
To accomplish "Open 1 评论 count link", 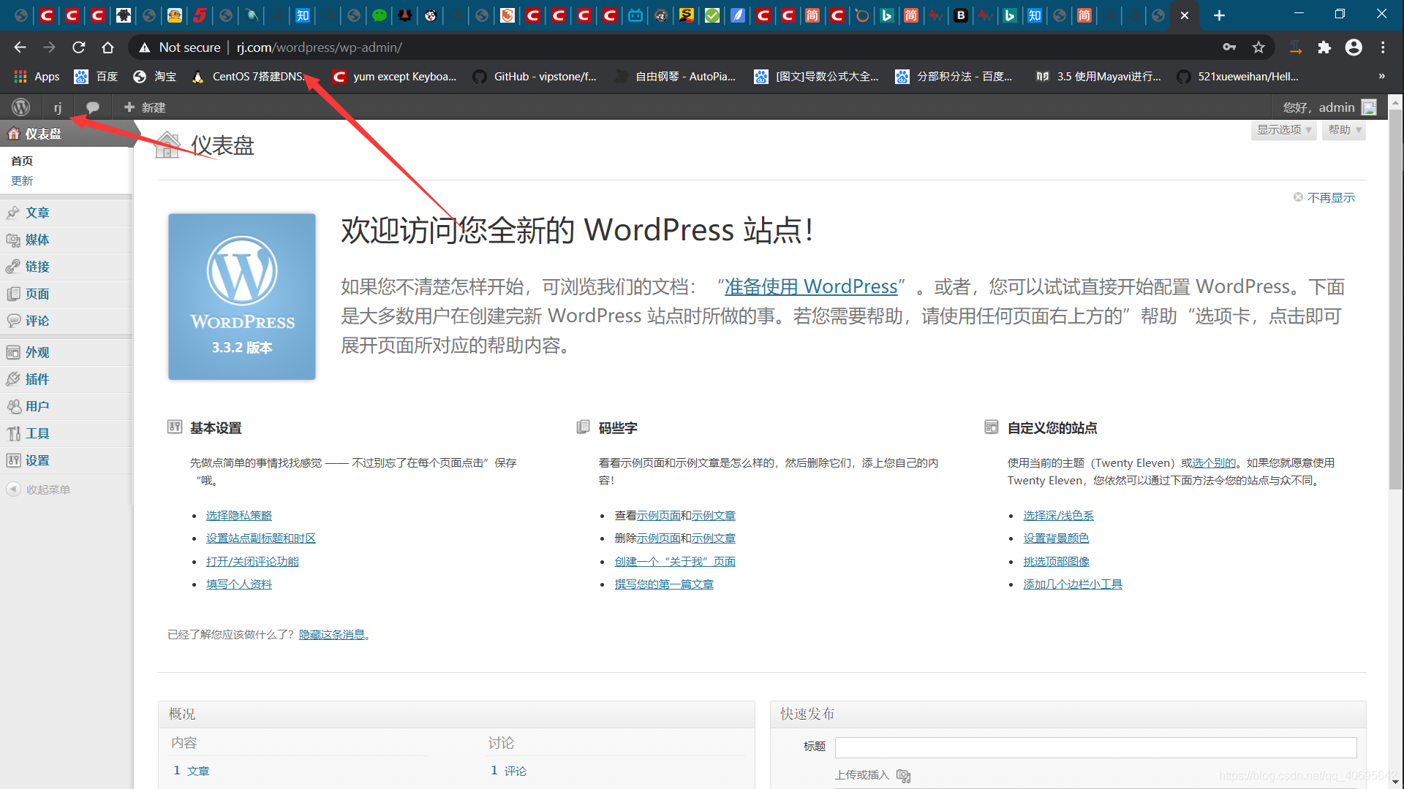I will tap(508, 771).
